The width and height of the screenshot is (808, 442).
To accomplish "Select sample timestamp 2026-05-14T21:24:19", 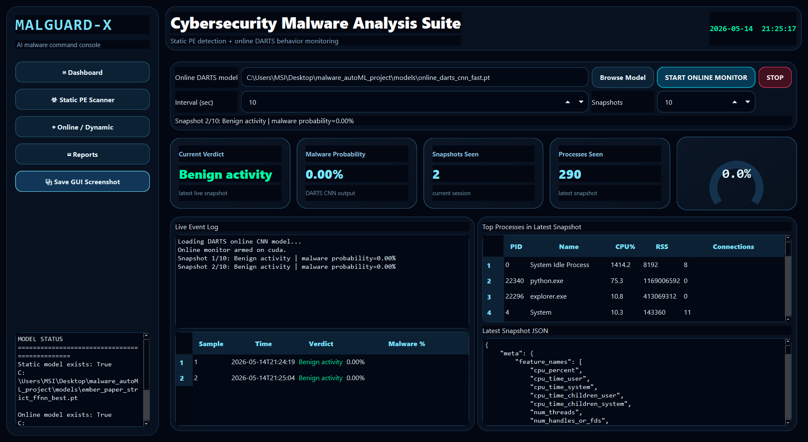I will (x=263, y=362).
